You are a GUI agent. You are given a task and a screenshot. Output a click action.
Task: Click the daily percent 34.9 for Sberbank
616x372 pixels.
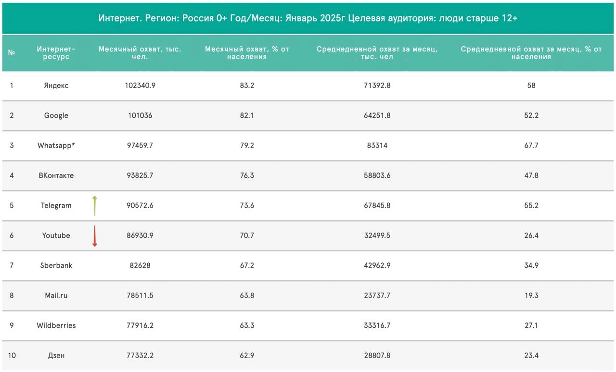pyautogui.click(x=531, y=265)
